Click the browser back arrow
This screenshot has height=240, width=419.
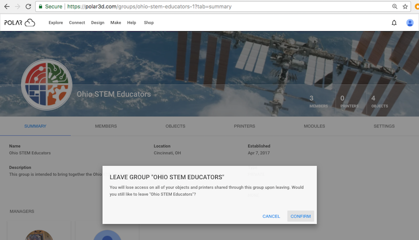(7, 6)
